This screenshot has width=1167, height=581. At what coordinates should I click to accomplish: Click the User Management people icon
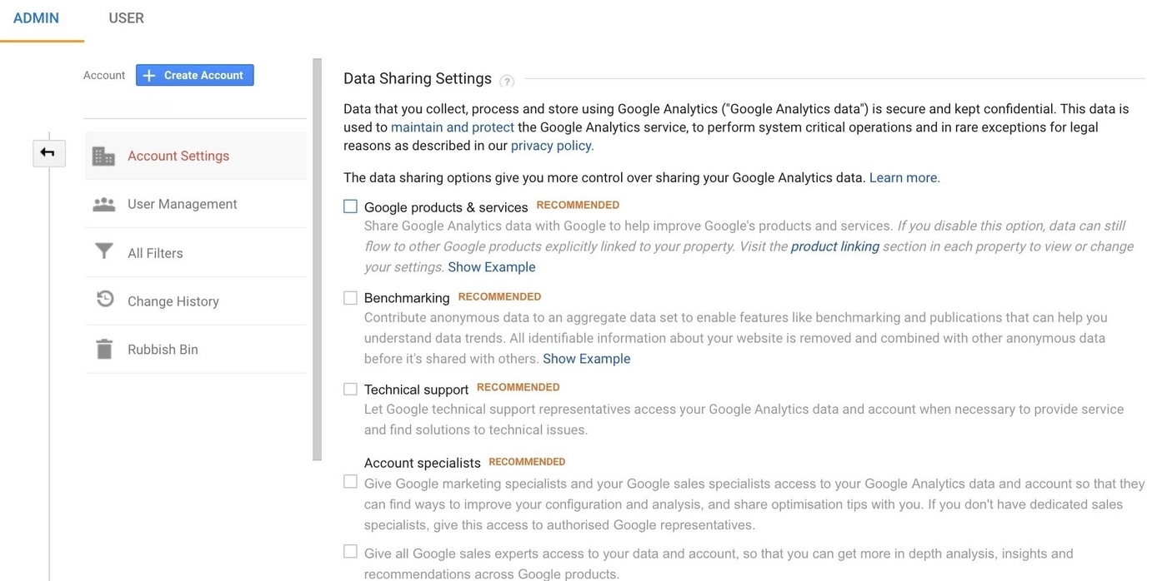coord(103,204)
